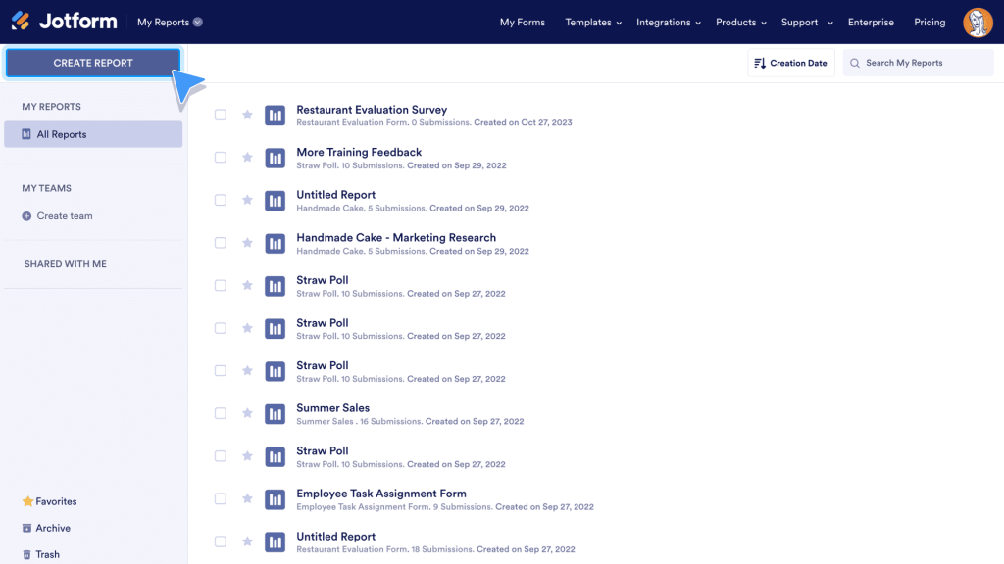Image resolution: width=1004 pixels, height=564 pixels.
Task: Click the sort icon next to Creation Date
Action: tap(759, 62)
